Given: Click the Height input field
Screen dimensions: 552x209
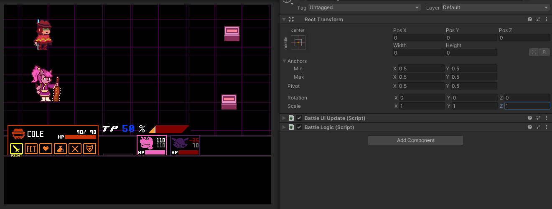Looking at the screenshot, I should [471, 53].
